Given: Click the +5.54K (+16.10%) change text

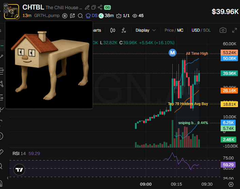Looking at the screenshot, I should tap(157, 43).
